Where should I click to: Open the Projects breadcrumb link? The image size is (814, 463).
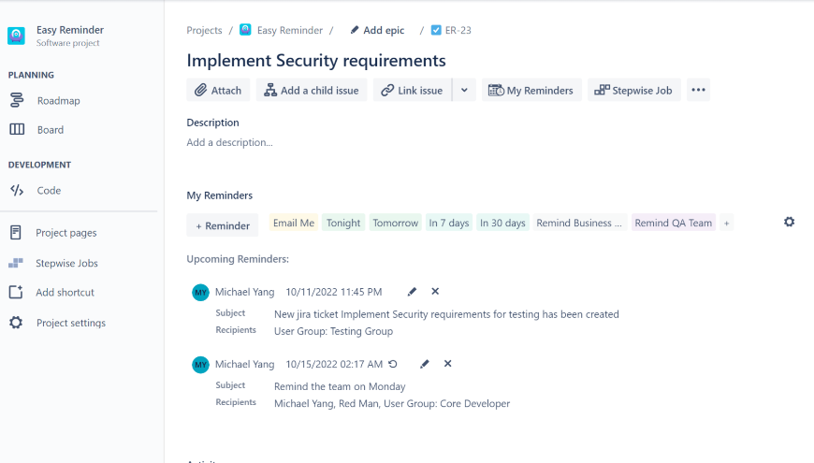(204, 31)
